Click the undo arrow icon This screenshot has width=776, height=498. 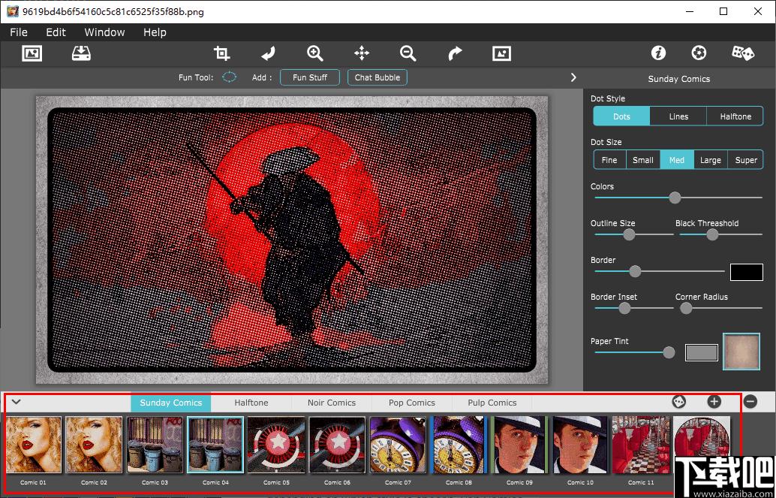pos(268,53)
